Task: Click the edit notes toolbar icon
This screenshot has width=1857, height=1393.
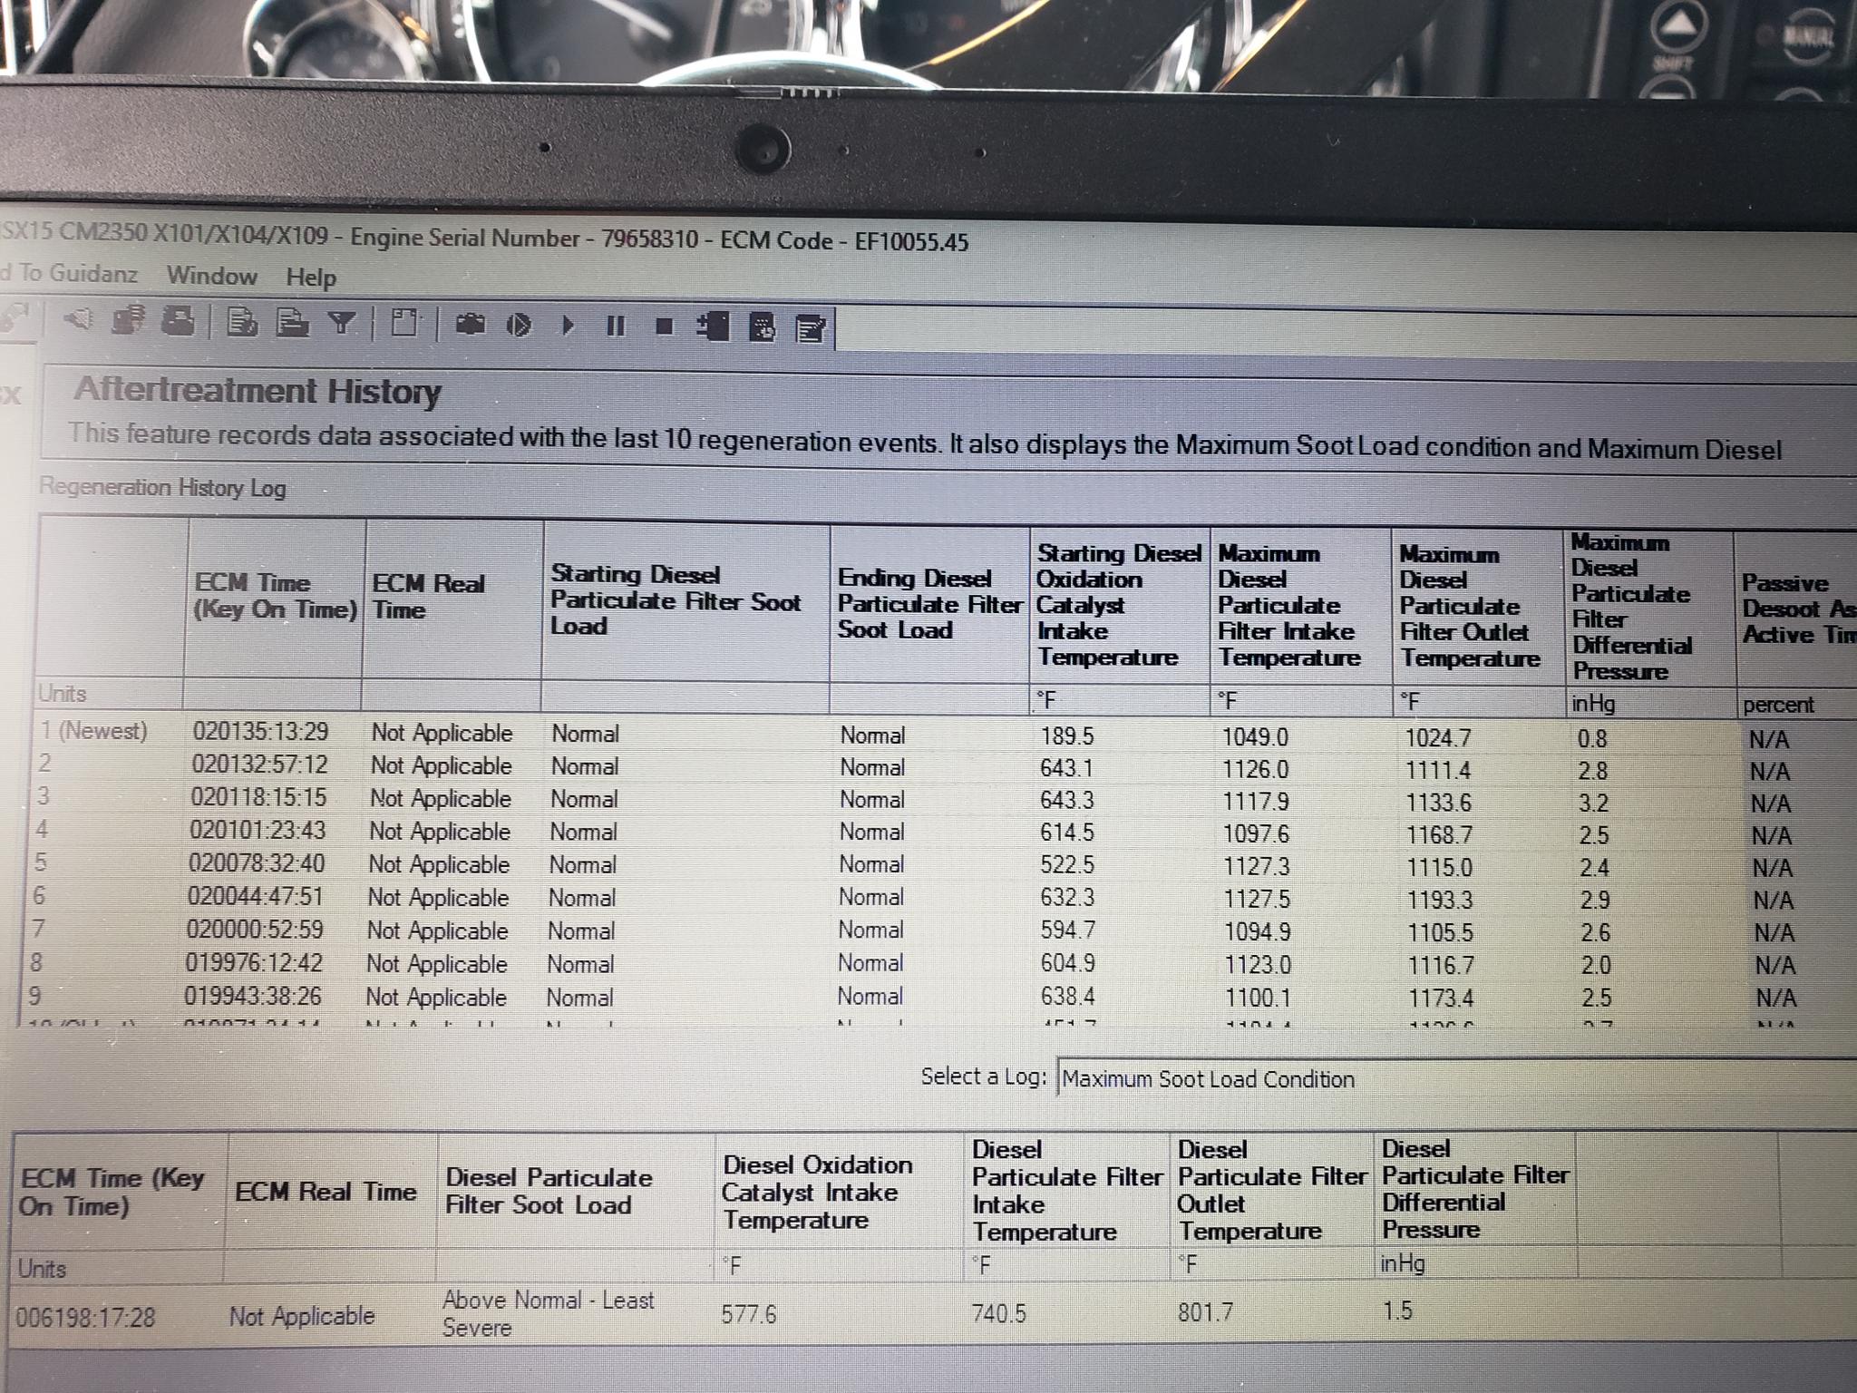Action: pos(810,328)
